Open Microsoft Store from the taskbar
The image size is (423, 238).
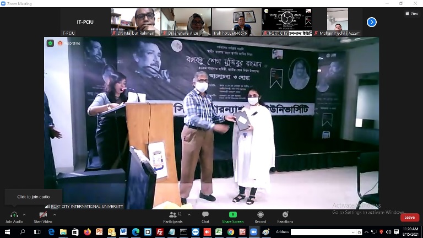click(x=75, y=232)
